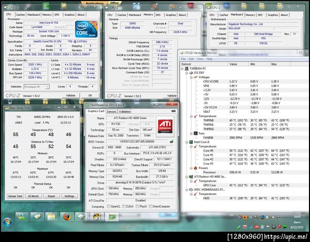Click the speaker volume icon in the system tray
This screenshot has width=310, height=242.
274,217
